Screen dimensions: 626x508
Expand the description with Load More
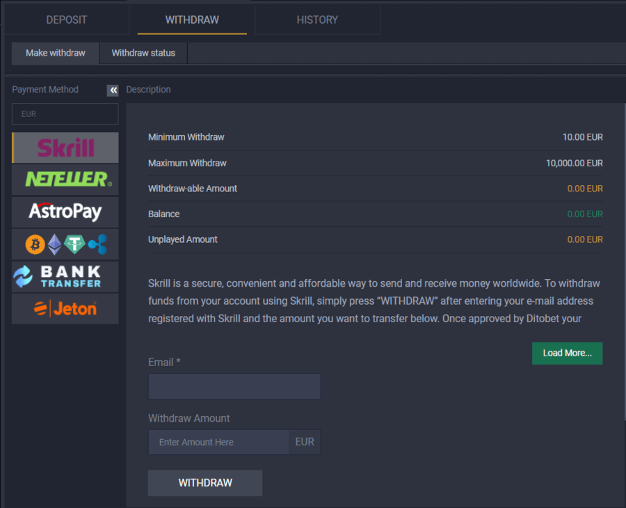tap(567, 353)
